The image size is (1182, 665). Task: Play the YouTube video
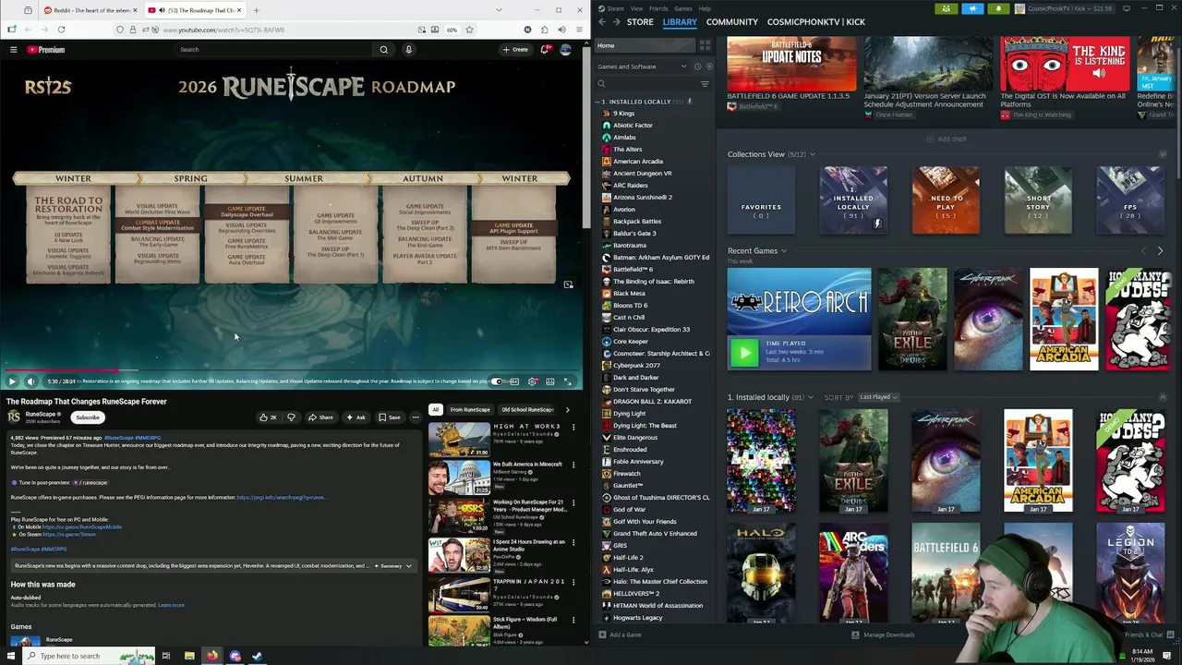(x=12, y=381)
